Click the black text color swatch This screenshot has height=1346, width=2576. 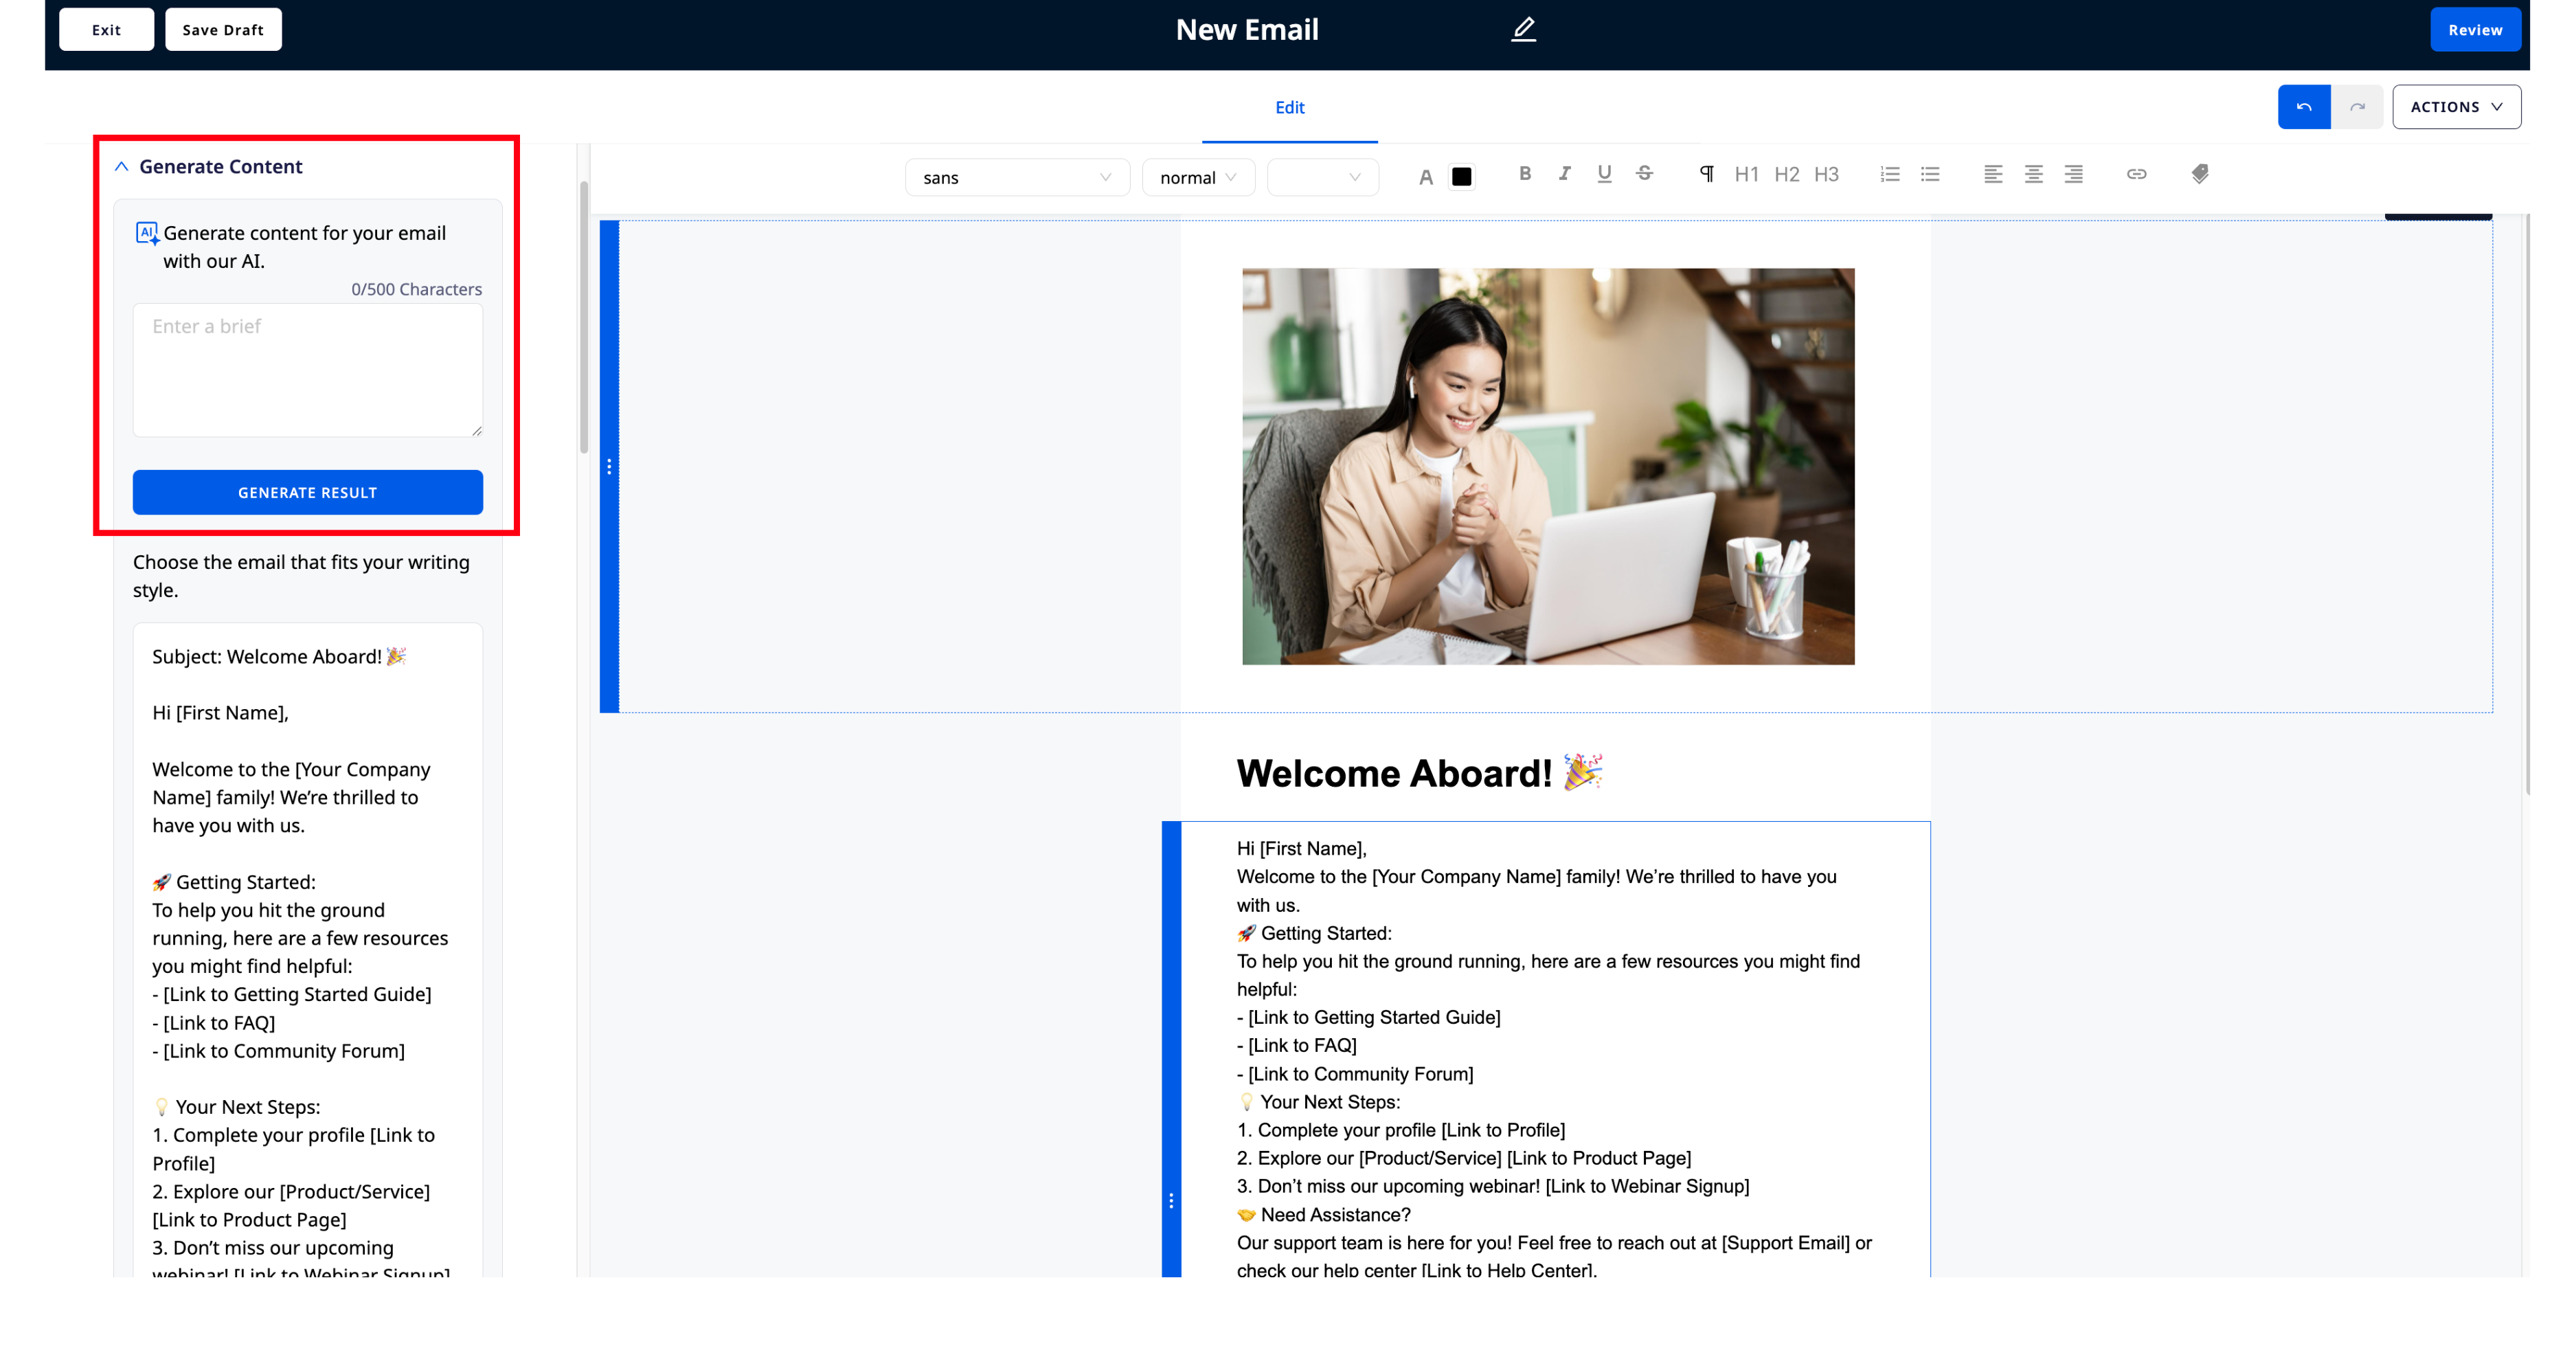click(1461, 177)
